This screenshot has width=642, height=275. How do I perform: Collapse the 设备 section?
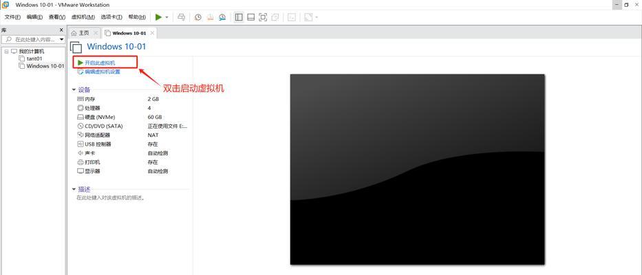(74, 89)
